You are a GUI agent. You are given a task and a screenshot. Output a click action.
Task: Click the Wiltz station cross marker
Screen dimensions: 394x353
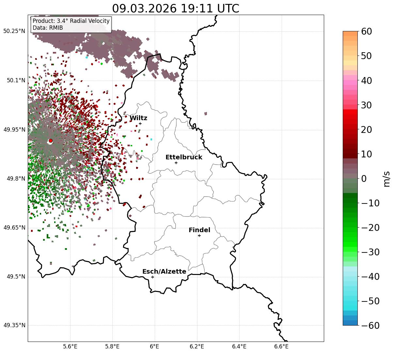(140, 123)
